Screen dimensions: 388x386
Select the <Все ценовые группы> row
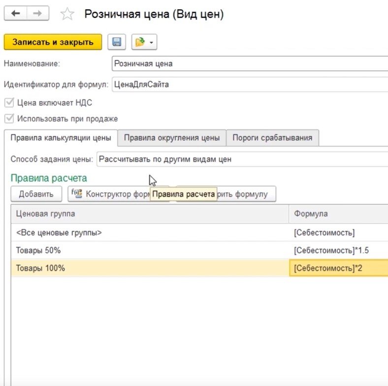199,233
